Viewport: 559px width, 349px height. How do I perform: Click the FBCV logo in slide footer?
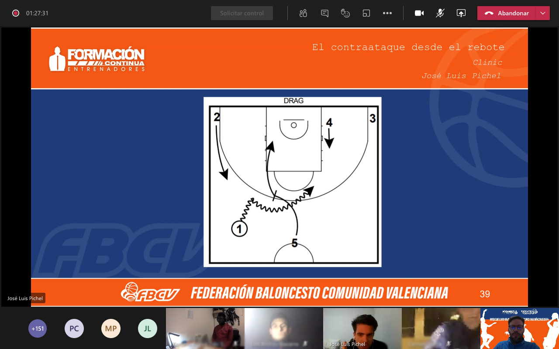pyautogui.click(x=150, y=292)
